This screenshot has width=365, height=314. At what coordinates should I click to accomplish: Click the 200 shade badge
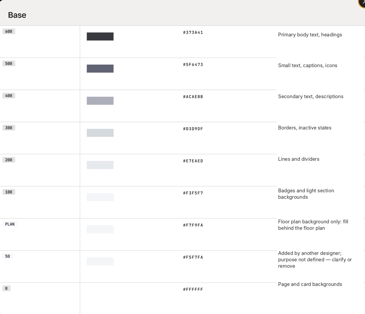(x=9, y=160)
